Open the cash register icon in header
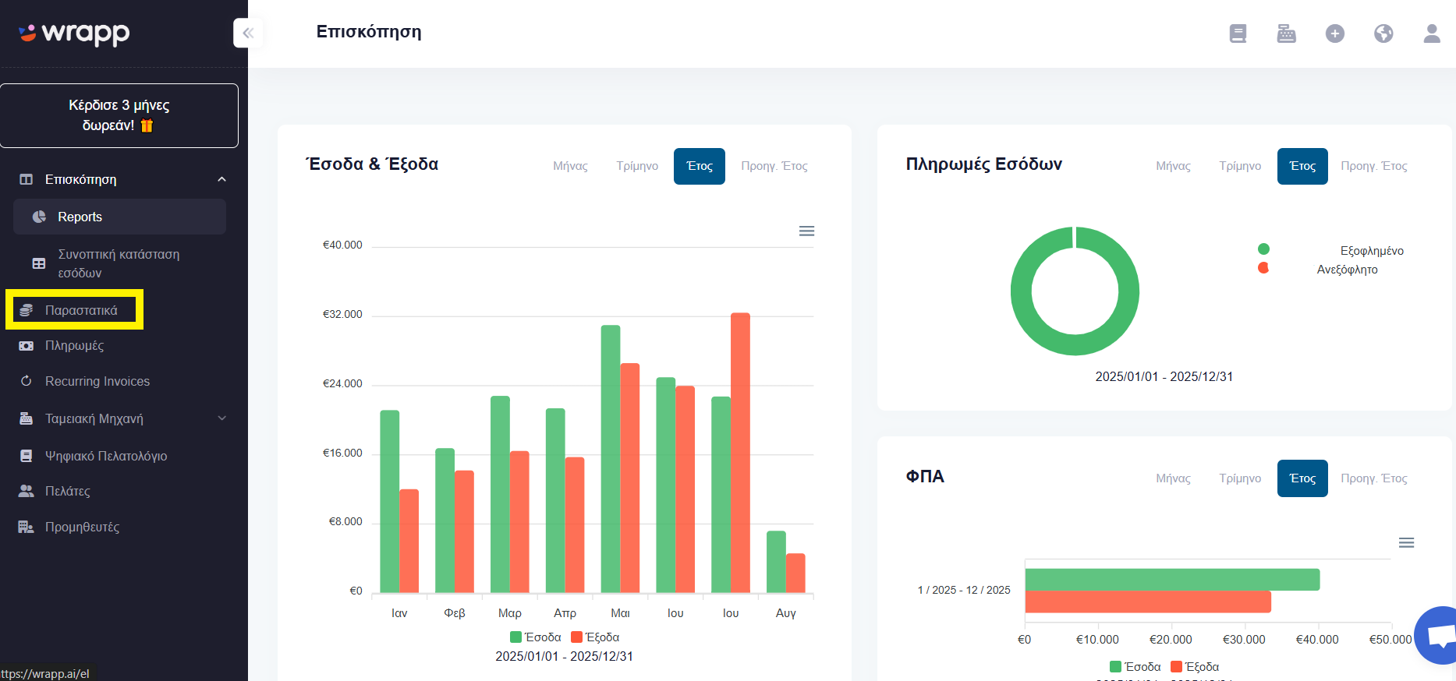 point(1286,34)
